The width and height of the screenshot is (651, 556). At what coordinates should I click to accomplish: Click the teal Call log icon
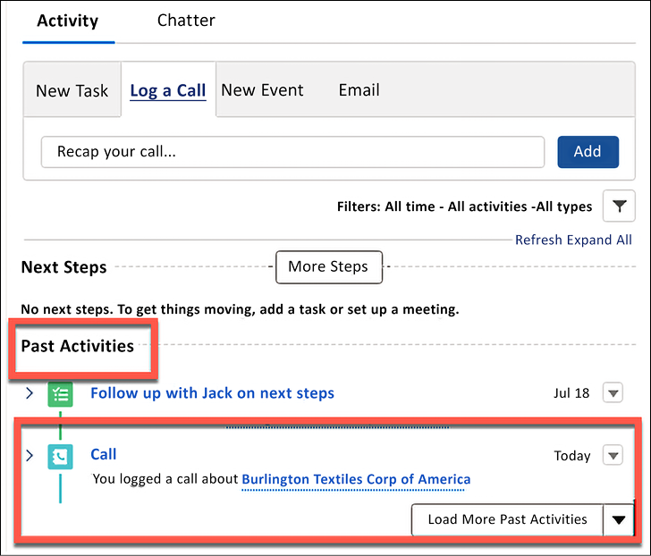(60, 457)
